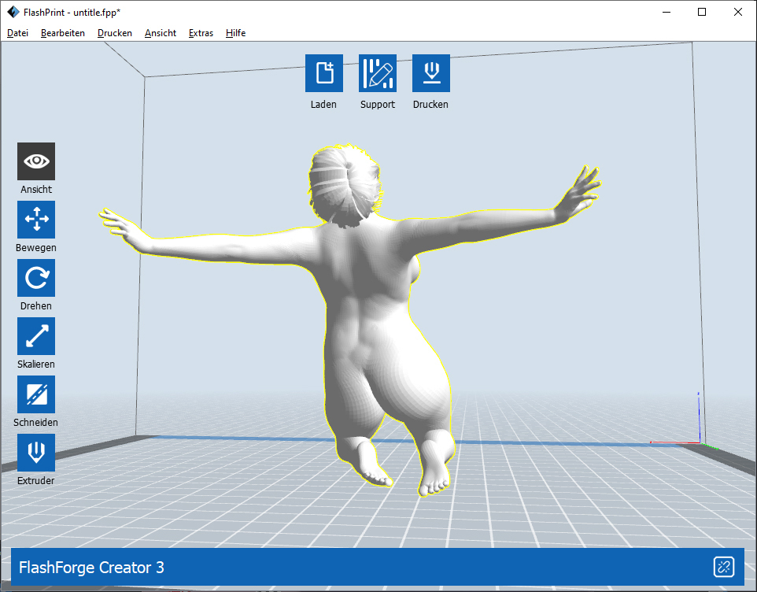Click the Laden (load file) icon
The width and height of the screenshot is (757, 592).
(324, 73)
